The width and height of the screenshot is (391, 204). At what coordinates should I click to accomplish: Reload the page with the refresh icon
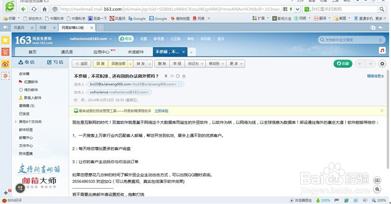tap(34, 9)
